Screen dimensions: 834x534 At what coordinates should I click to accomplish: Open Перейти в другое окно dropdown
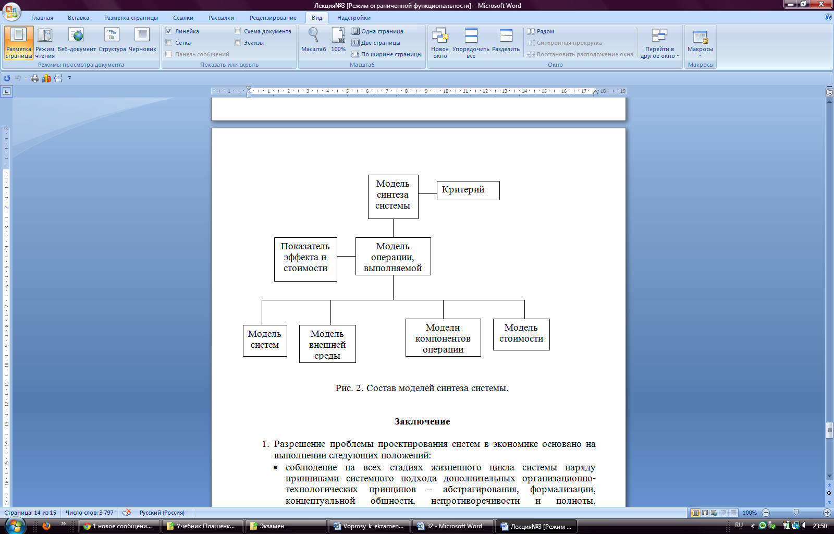[x=659, y=43]
